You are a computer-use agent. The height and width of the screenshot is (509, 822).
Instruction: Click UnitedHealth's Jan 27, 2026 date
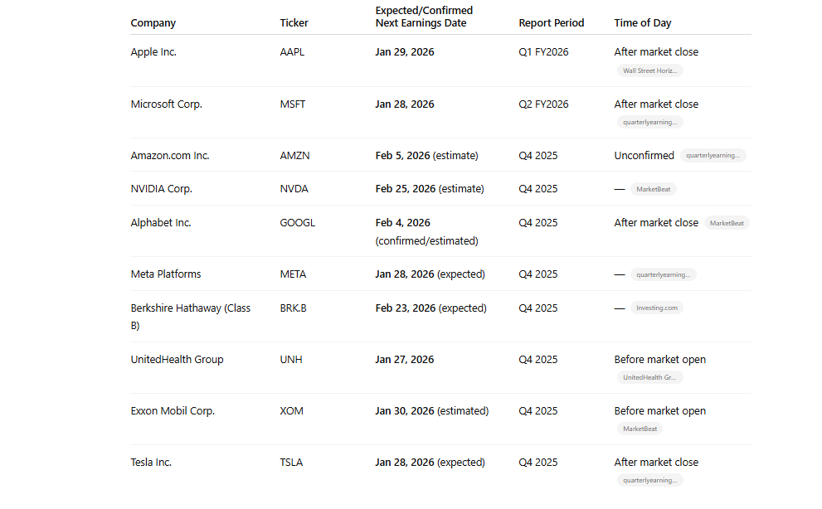(x=405, y=360)
